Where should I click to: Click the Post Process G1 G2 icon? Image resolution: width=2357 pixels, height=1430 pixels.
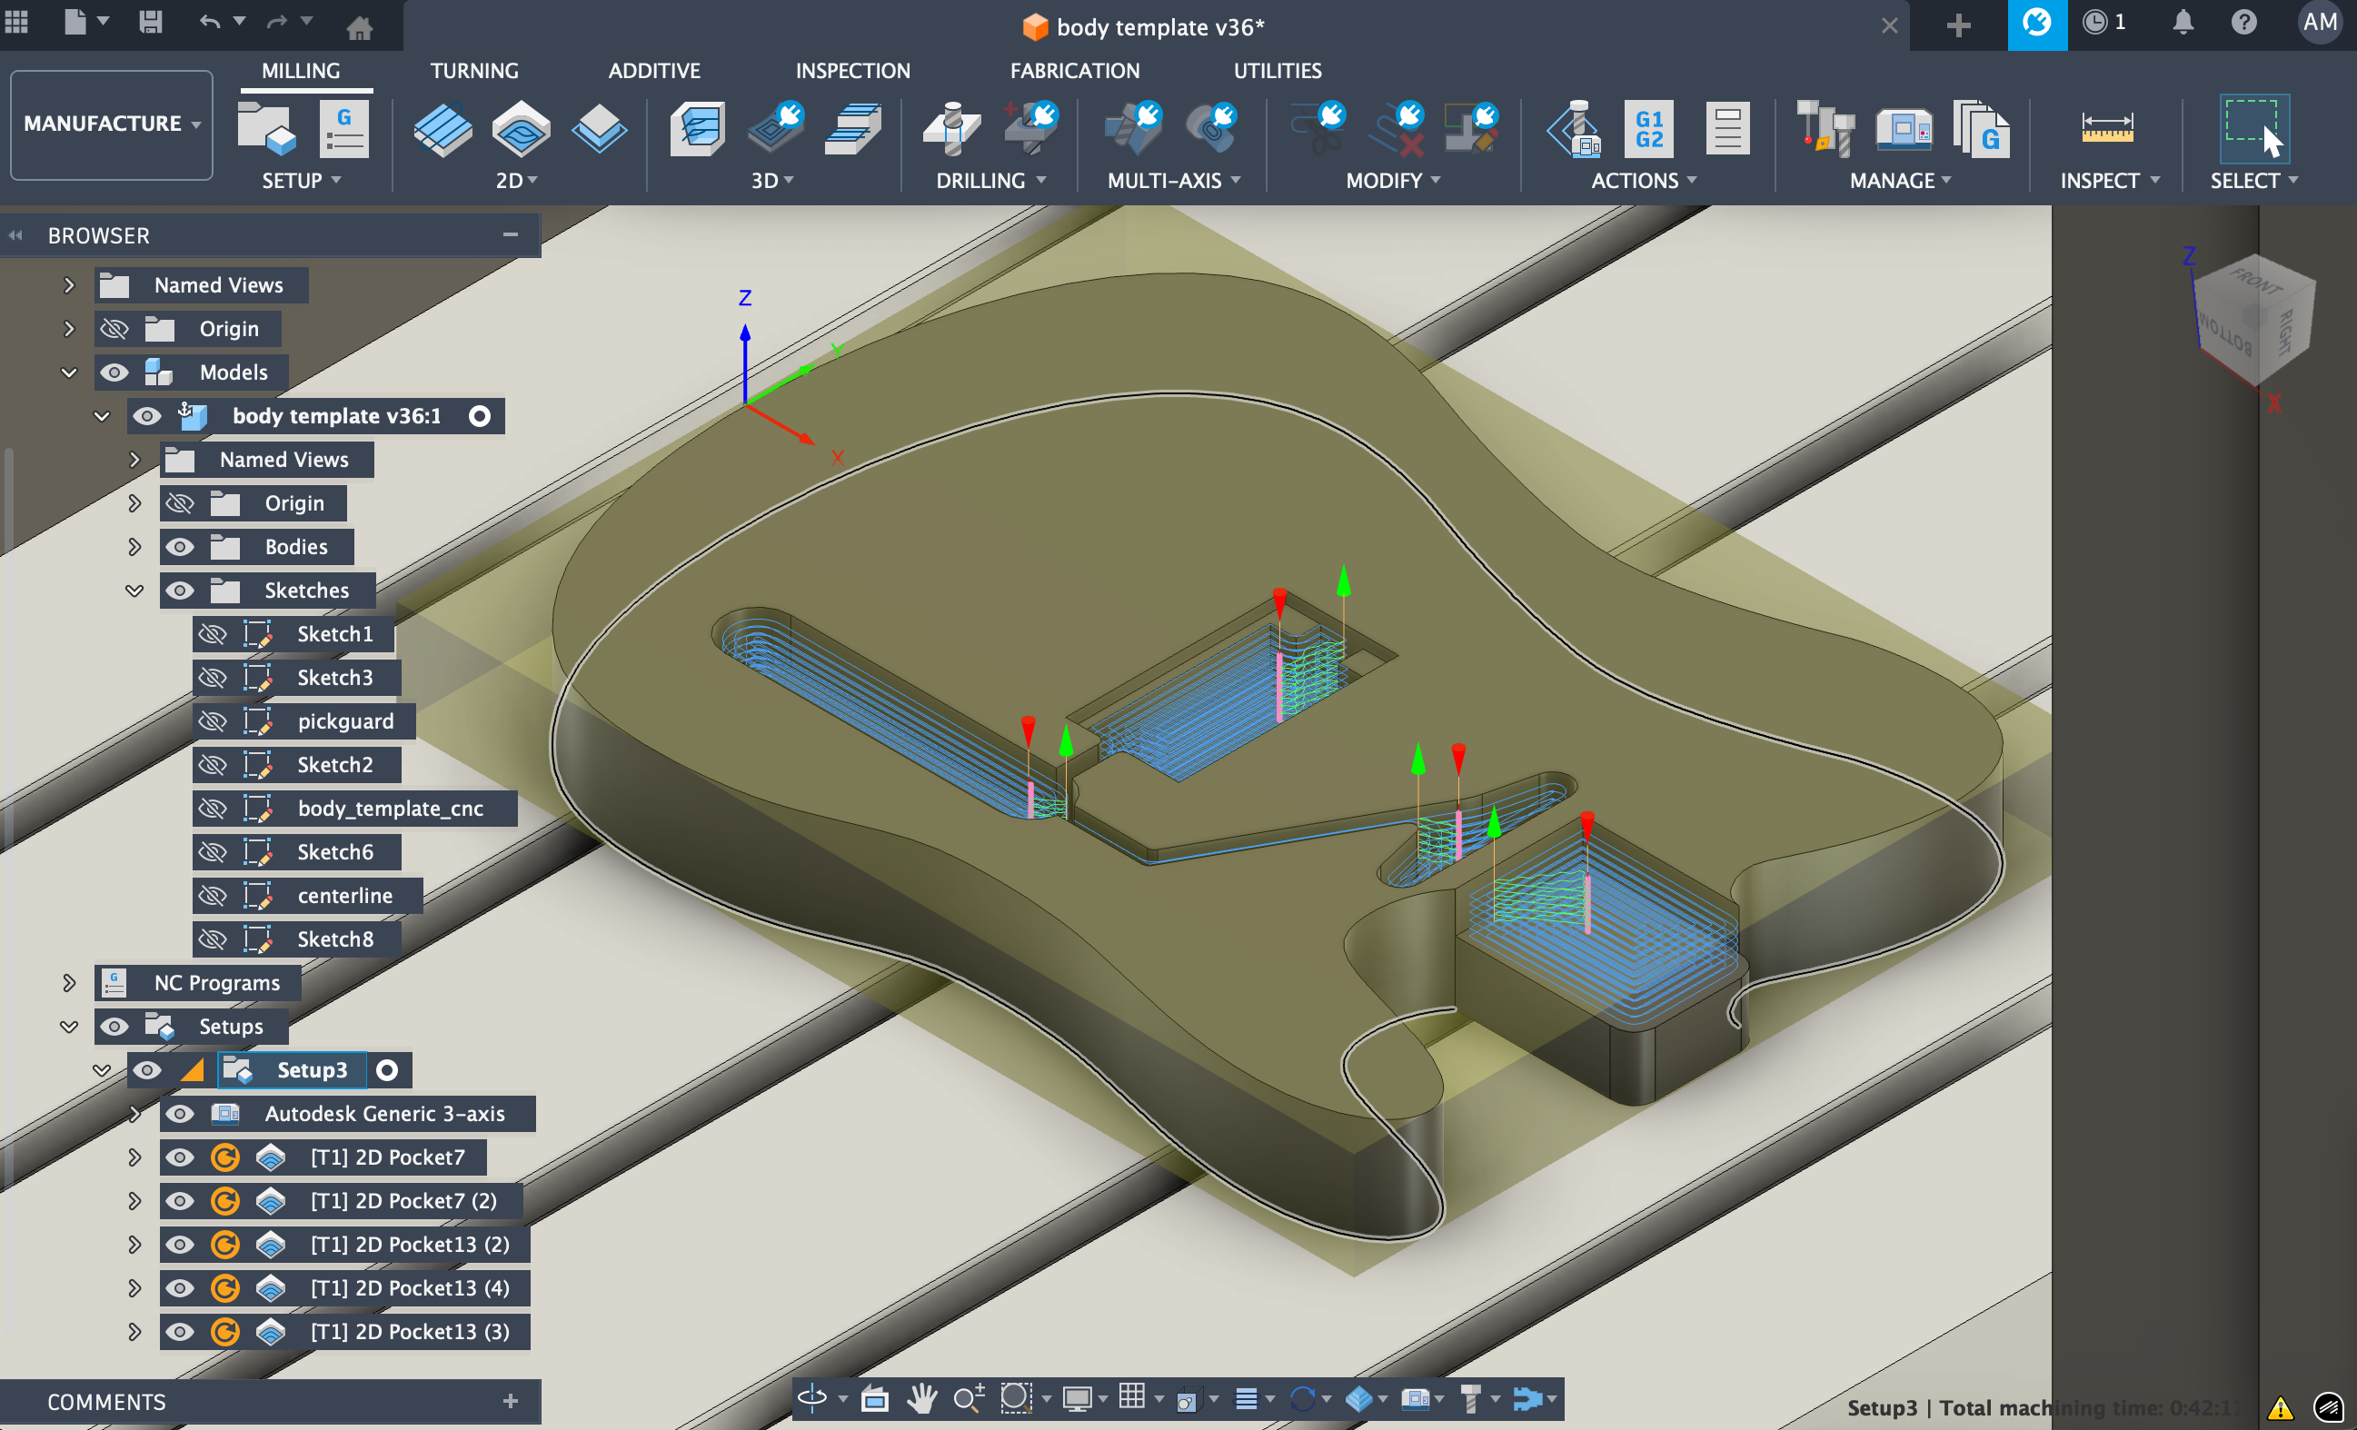[x=1648, y=129]
